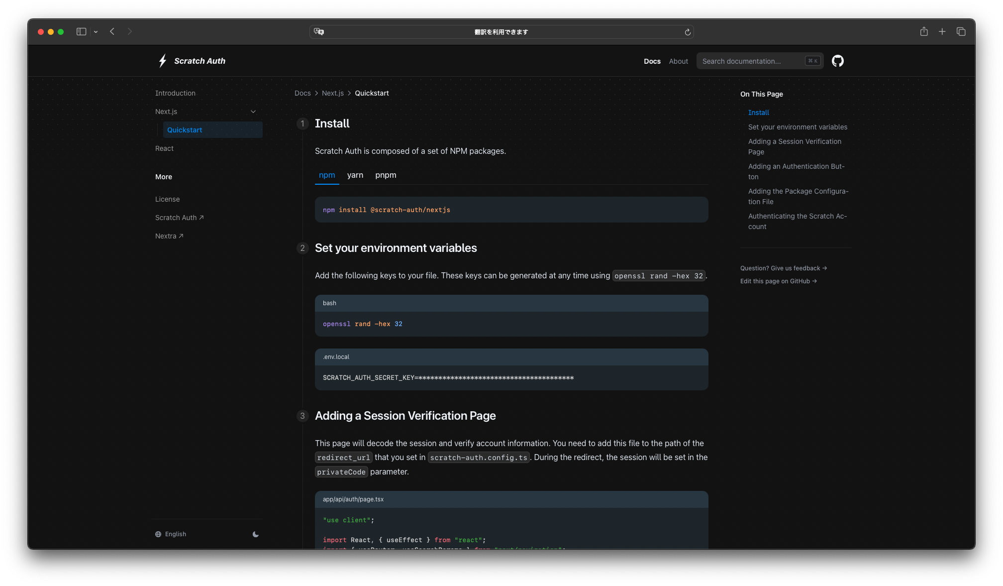Open Safari share button
Screen dimensions: 1003x586
[x=924, y=31]
